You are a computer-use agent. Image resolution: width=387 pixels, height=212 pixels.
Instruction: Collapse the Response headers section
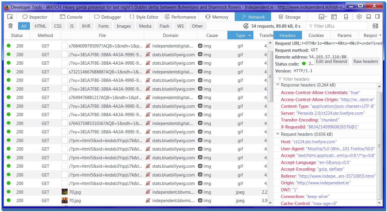[278, 85]
